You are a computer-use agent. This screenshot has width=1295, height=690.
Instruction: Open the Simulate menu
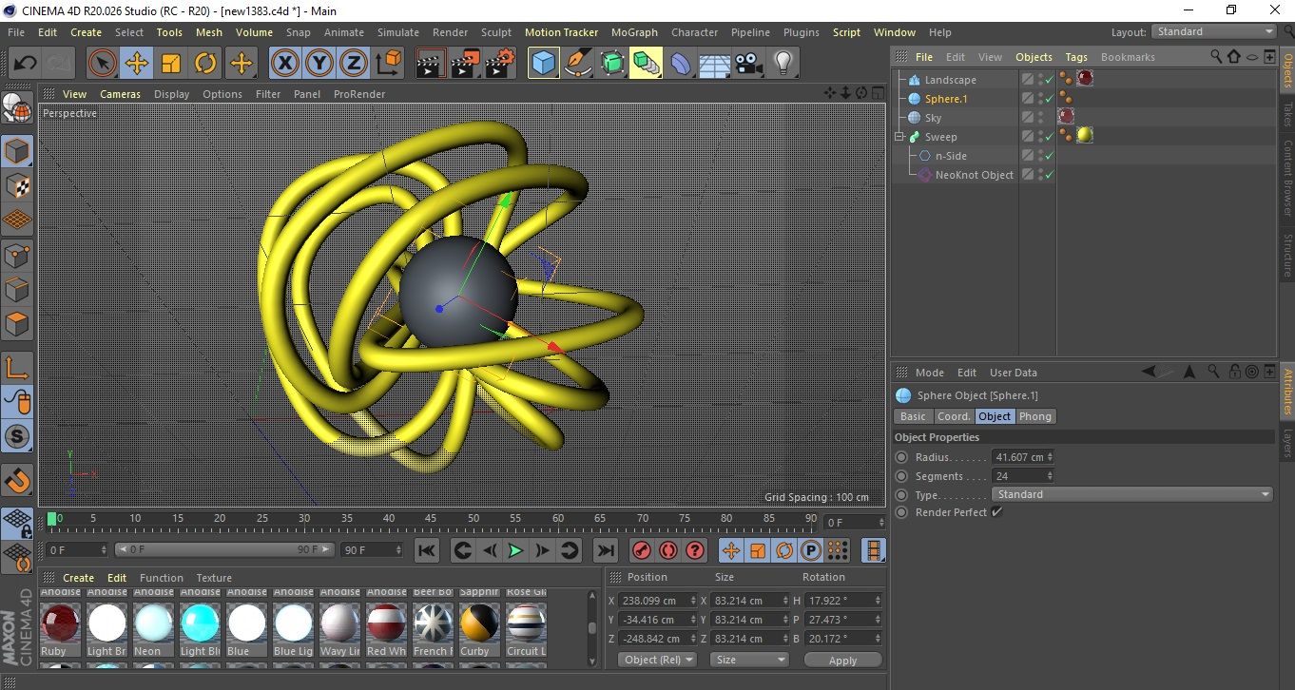pos(397,32)
